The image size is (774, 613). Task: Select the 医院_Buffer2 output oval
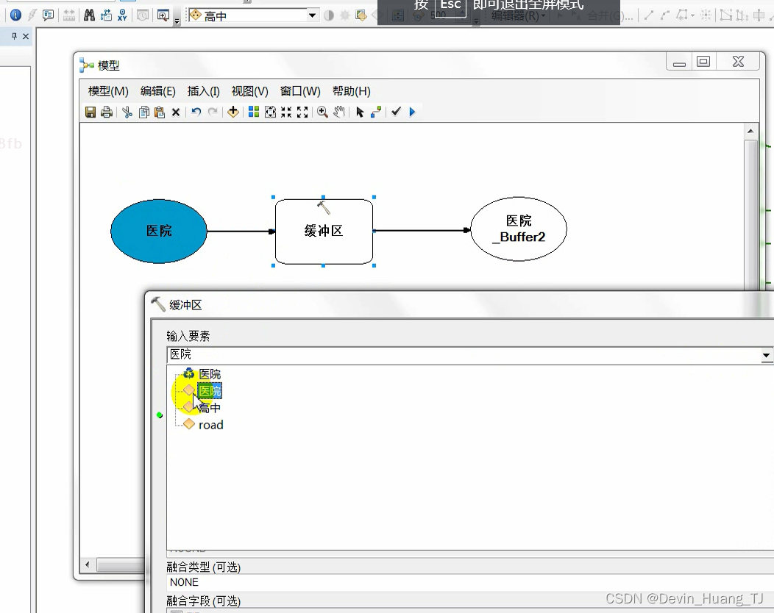point(518,229)
